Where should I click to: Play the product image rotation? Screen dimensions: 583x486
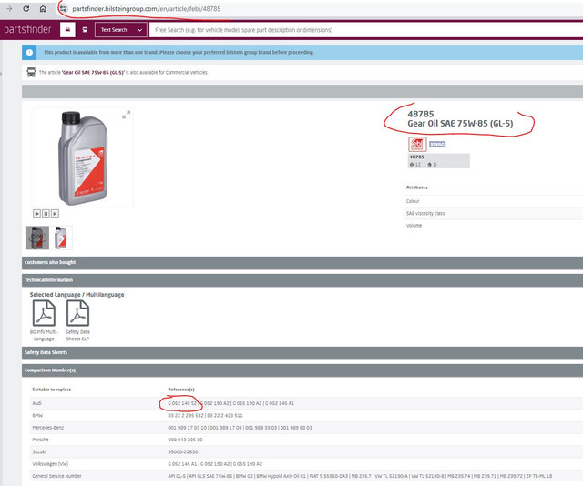(x=36, y=213)
